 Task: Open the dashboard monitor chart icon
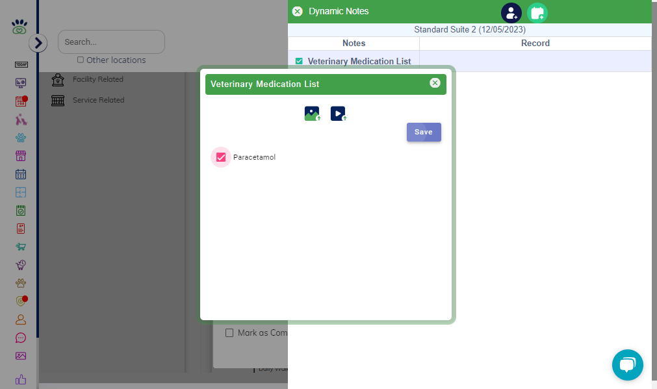coord(21,82)
